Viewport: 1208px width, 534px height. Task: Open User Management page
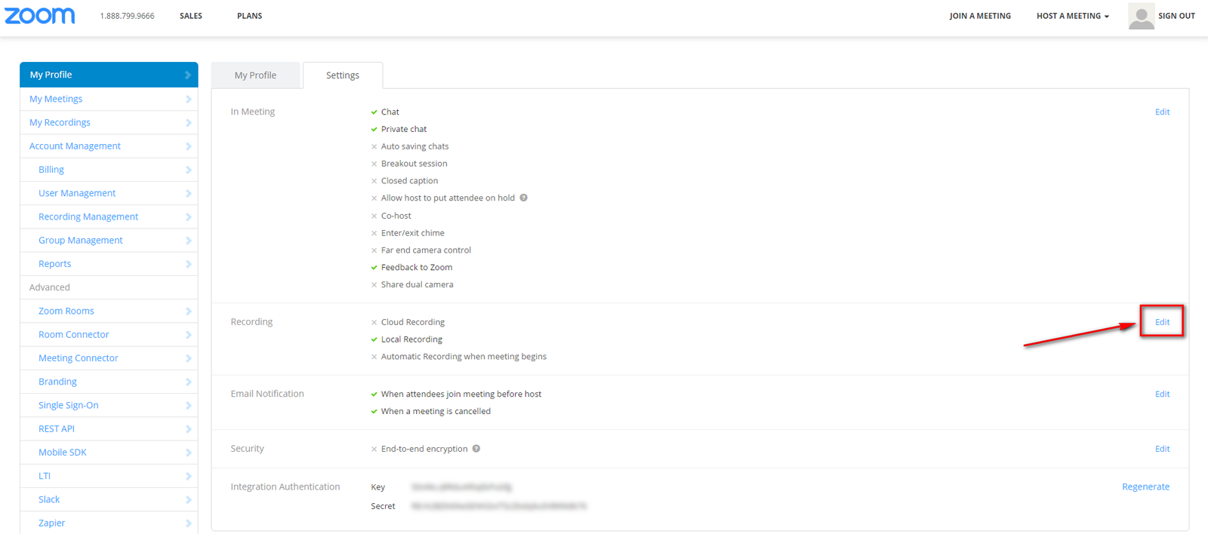click(x=77, y=193)
